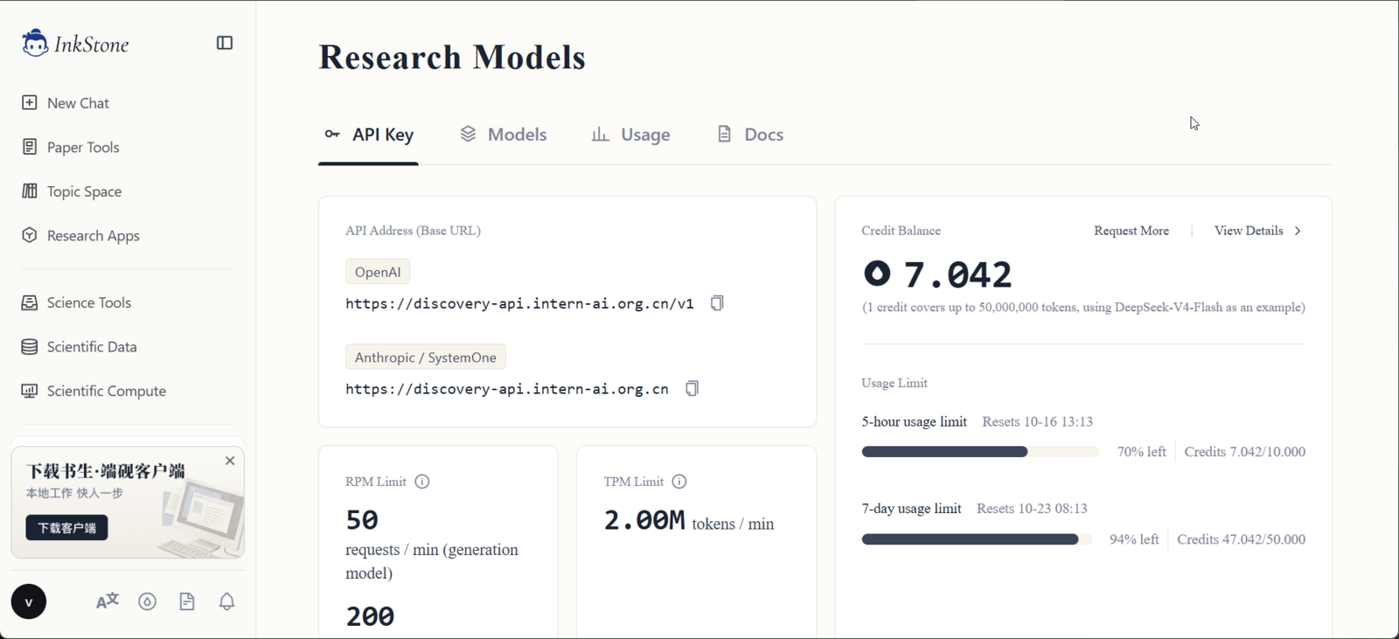Screen dimensions: 1399x639
Task: Expand View Details chevron
Action: point(1298,231)
